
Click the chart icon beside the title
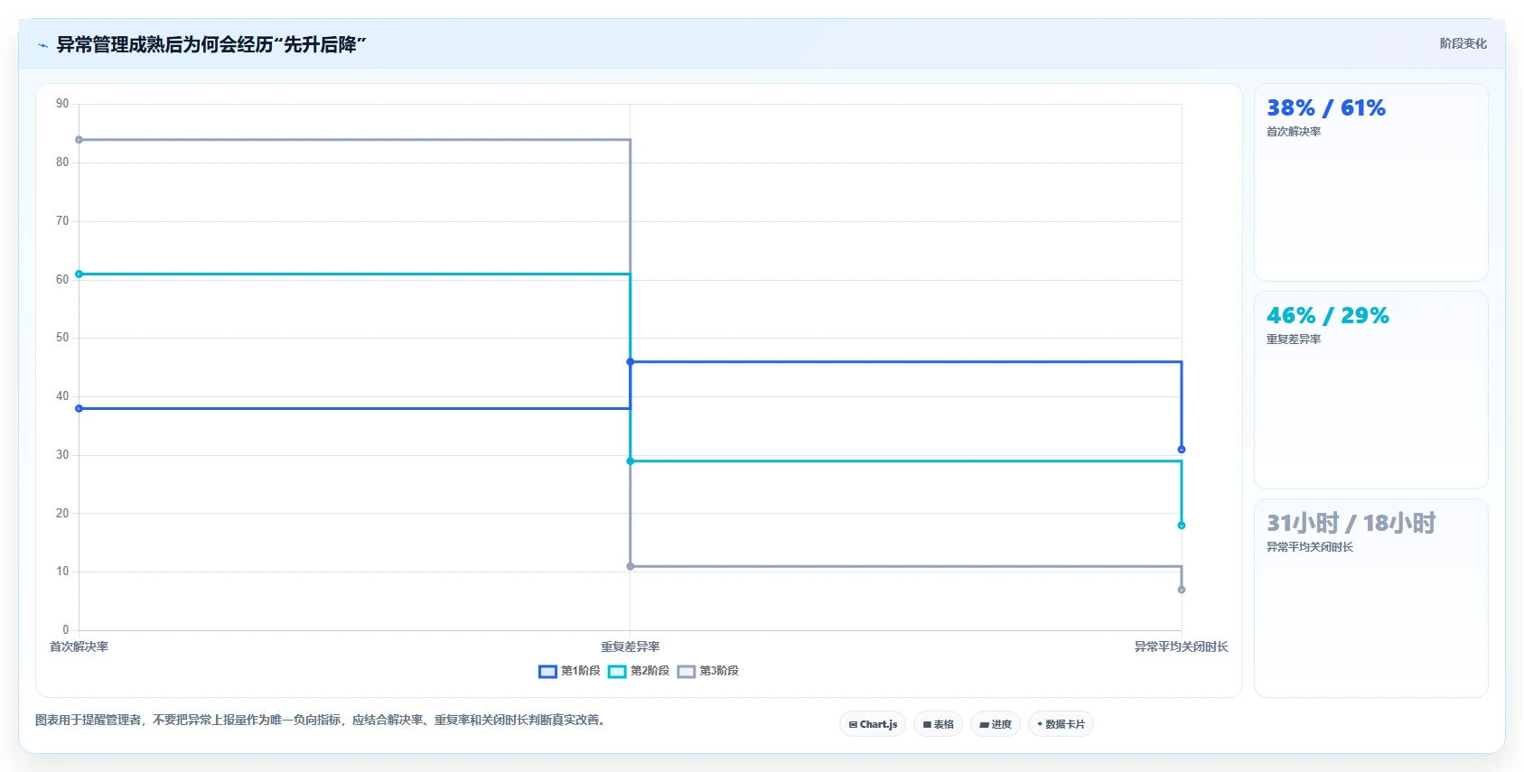(x=42, y=45)
